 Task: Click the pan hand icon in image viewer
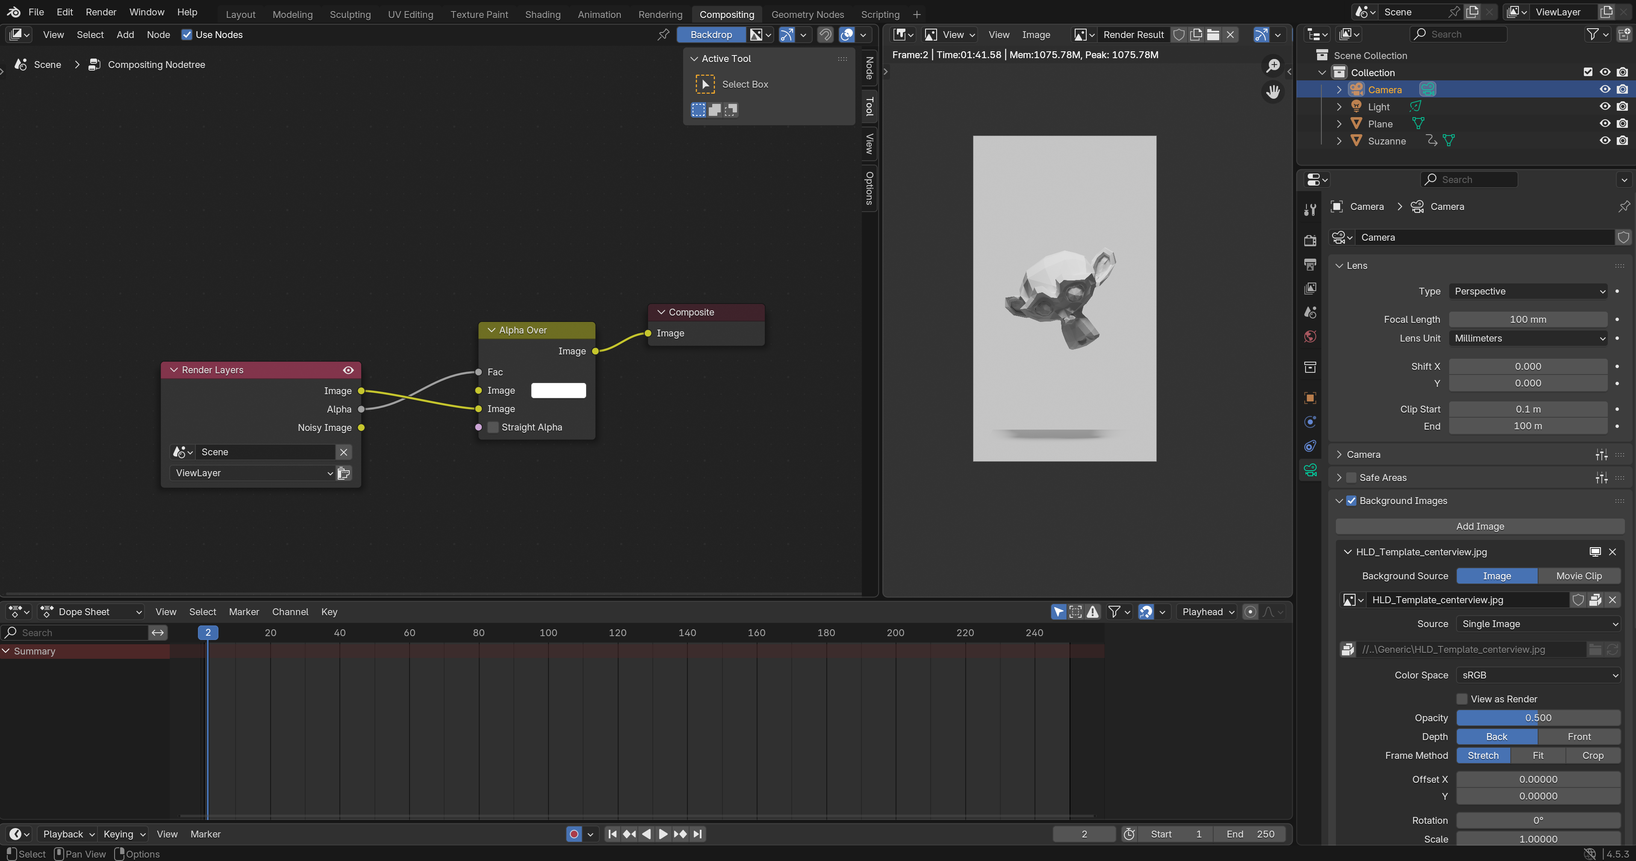[1273, 92]
